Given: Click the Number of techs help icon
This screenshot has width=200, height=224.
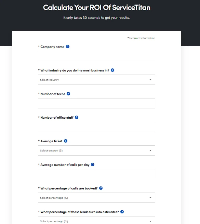Looking at the screenshot, I should pos(68,94).
